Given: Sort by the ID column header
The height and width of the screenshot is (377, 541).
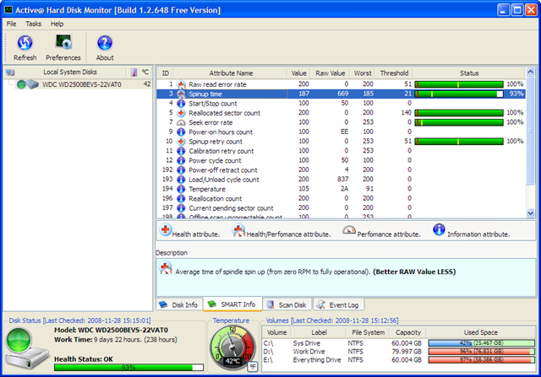Looking at the screenshot, I should click(x=166, y=73).
